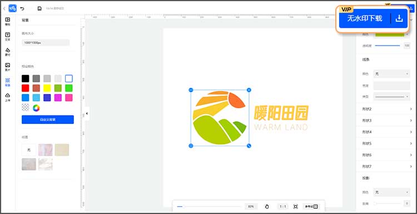Set a transparent background with checkerboard swatch
The height and width of the screenshot is (214, 417).
(25, 107)
